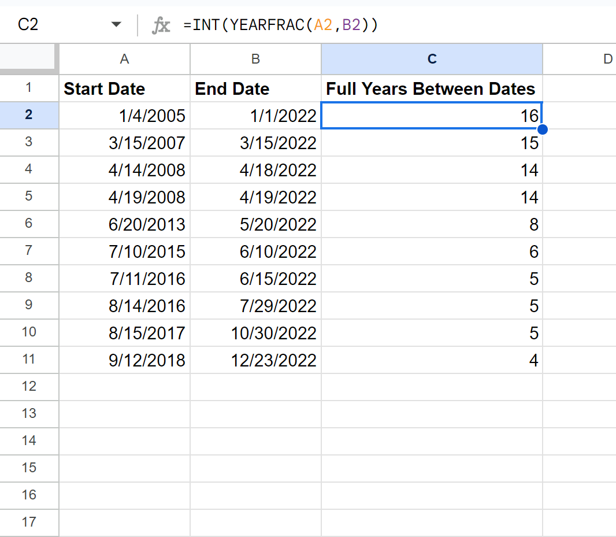Click the 'End Date' header cell
This screenshot has height=537, width=616.
click(x=256, y=88)
